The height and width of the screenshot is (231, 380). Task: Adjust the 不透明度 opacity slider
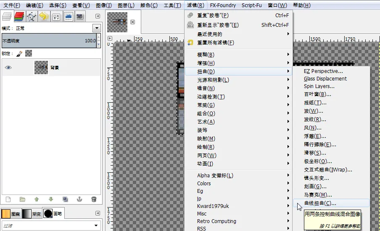coord(49,41)
